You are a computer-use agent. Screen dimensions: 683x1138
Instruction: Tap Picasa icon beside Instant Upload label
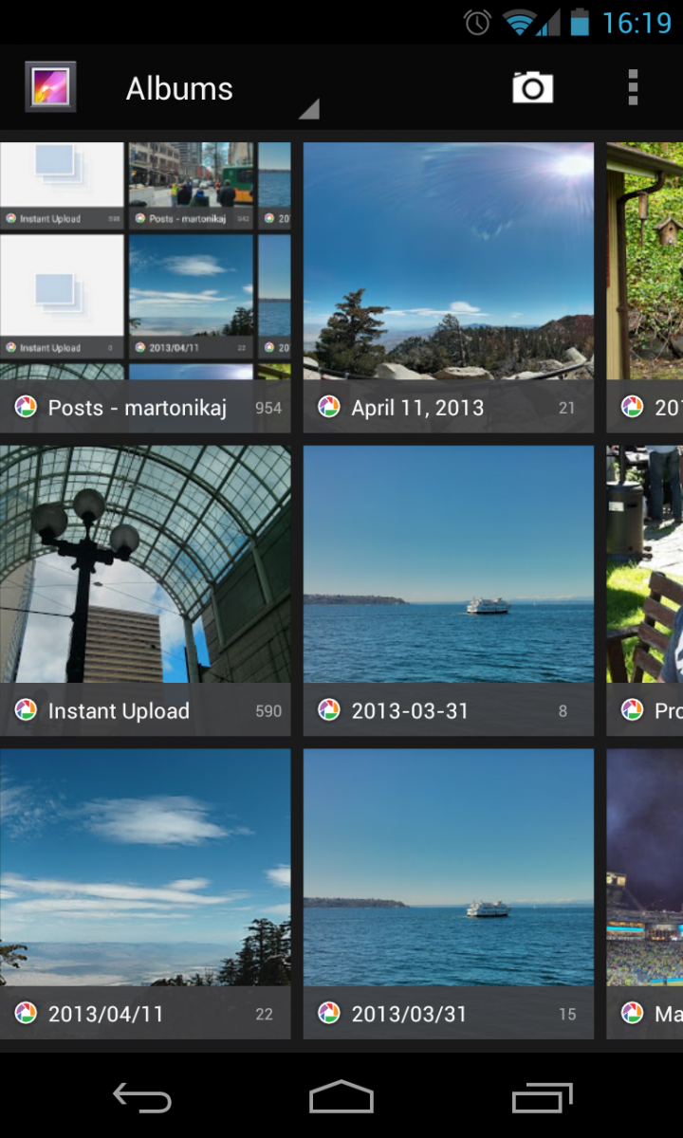(x=26, y=710)
